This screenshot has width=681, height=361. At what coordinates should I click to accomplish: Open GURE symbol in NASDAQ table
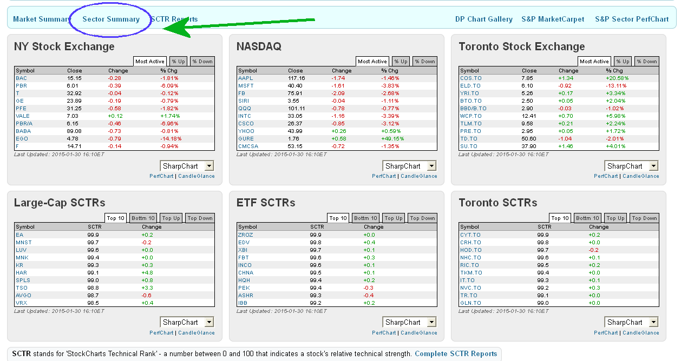click(x=245, y=139)
